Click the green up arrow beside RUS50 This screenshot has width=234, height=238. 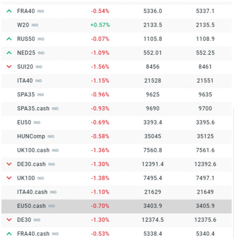[9, 39]
